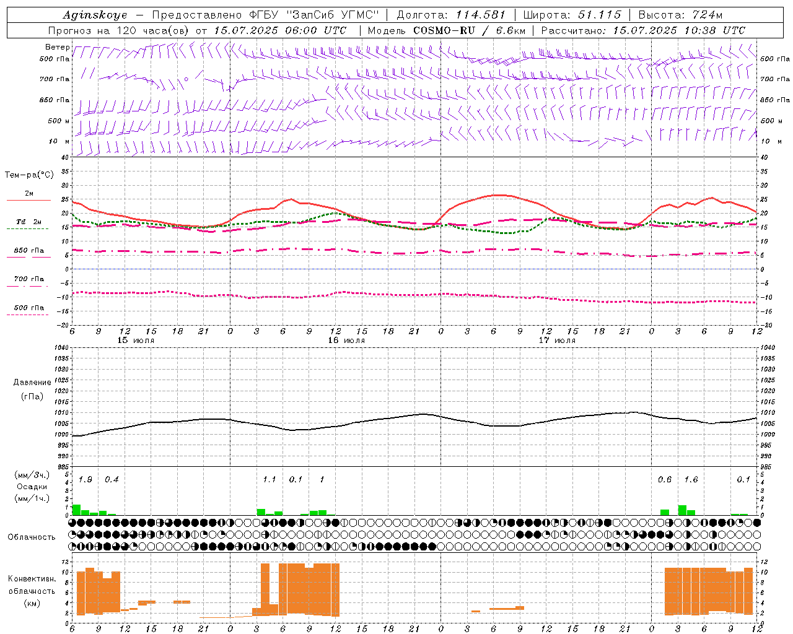Click the 0.6 precipitation value
The height and width of the screenshot is (634, 793).
click(665, 480)
